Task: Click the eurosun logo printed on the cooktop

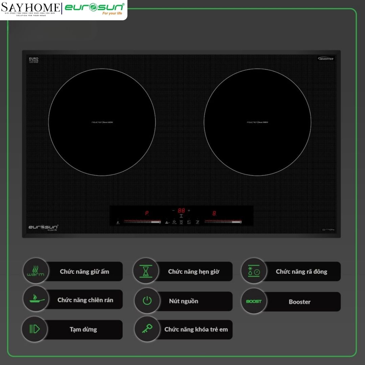Action: tap(44, 227)
